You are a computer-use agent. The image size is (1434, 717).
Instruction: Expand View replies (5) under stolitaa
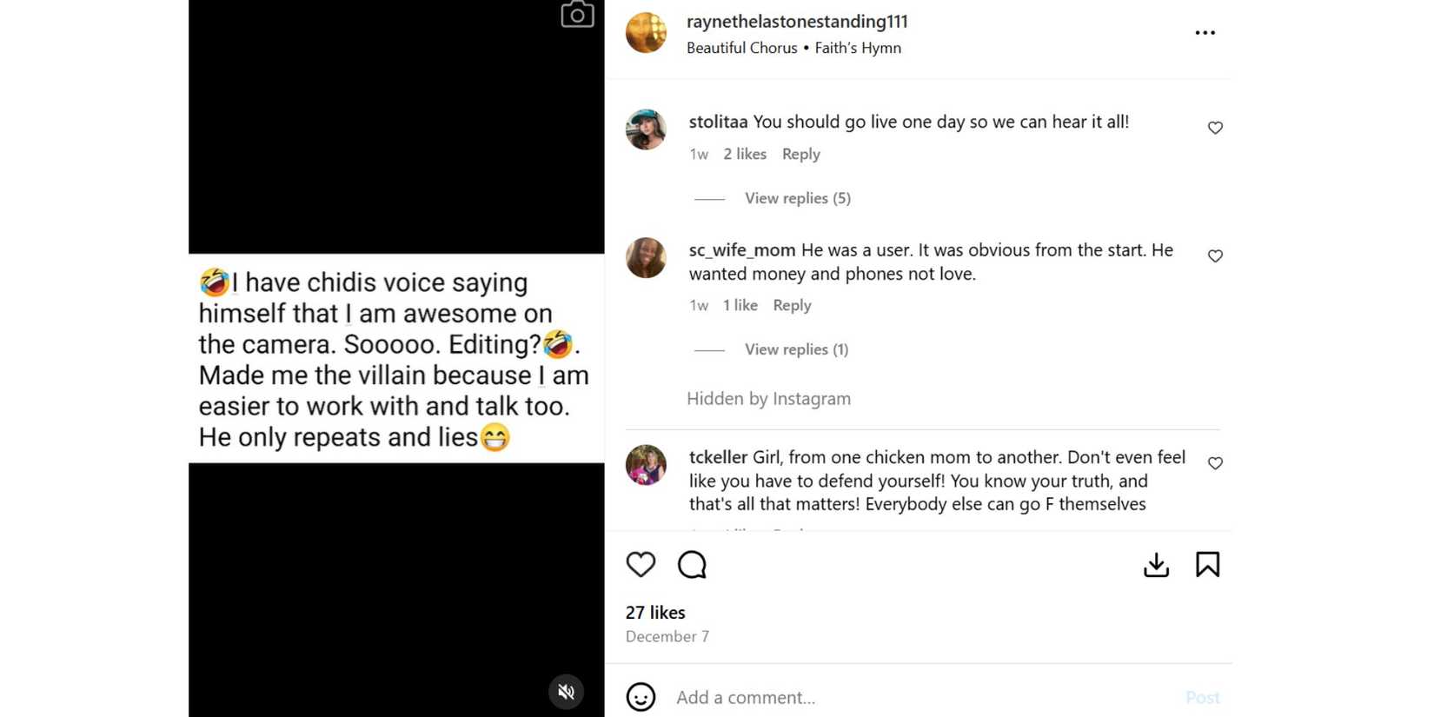click(797, 198)
